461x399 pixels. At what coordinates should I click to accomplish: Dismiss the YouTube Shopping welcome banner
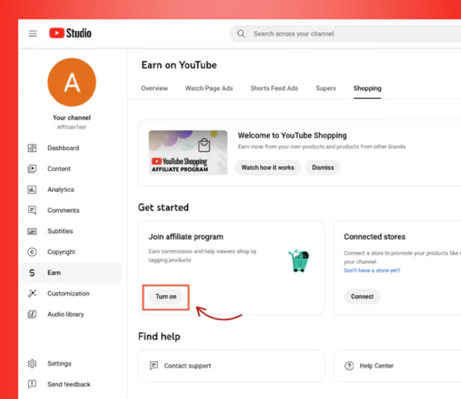click(323, 168)
